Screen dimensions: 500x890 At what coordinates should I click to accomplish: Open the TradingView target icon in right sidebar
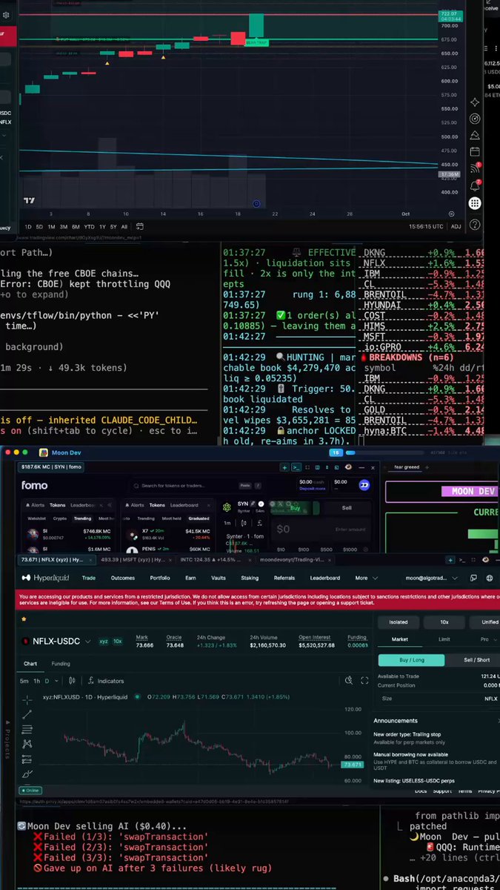point(476,118)
